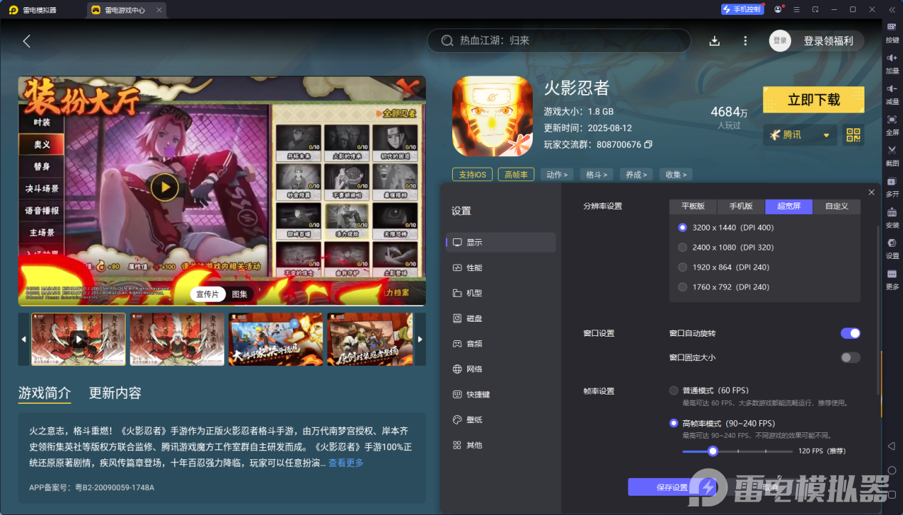Open the 机型 settings section
The height and width of the screenshot is (515, 903).
501,293
